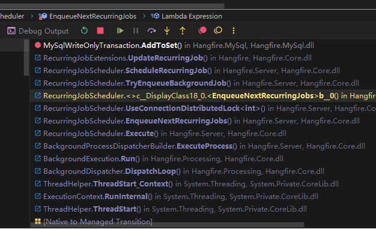Click external-source icon on DisplayClass18_0 frame
376x229 pixels.
click(38, 95)
